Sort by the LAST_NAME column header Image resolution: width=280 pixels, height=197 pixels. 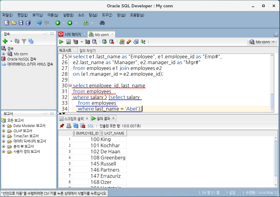[x=113, y=133]
